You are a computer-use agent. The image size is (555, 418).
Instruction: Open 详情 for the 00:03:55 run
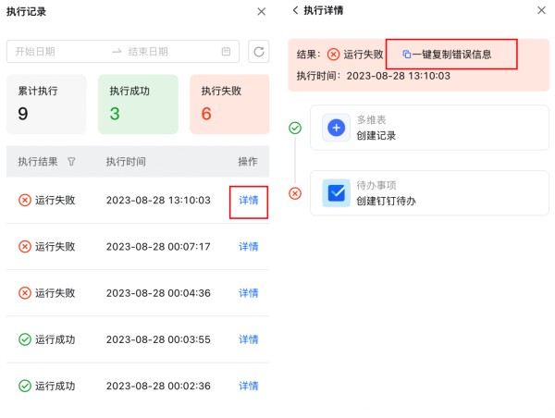249,339
